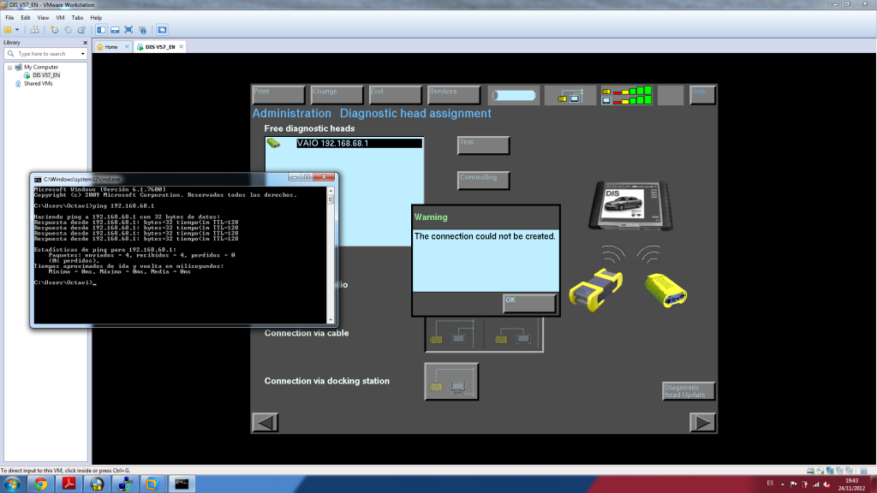Image resolution: width=877 pixels, height=493 pixels.
Task: Click the cmd window scroll-down arrow
Action: 331,320
